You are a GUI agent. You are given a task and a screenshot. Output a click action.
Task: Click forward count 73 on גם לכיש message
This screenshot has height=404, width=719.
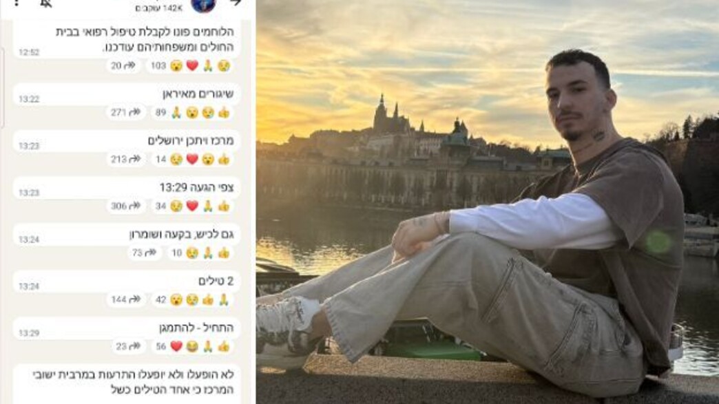click(x=144, y=253)
